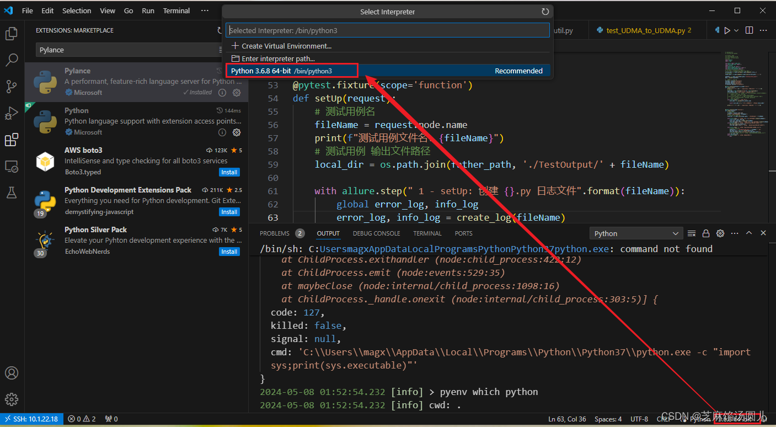Click the Python extension manage gear
Screen dimensions: 776x427
(237, 132)
